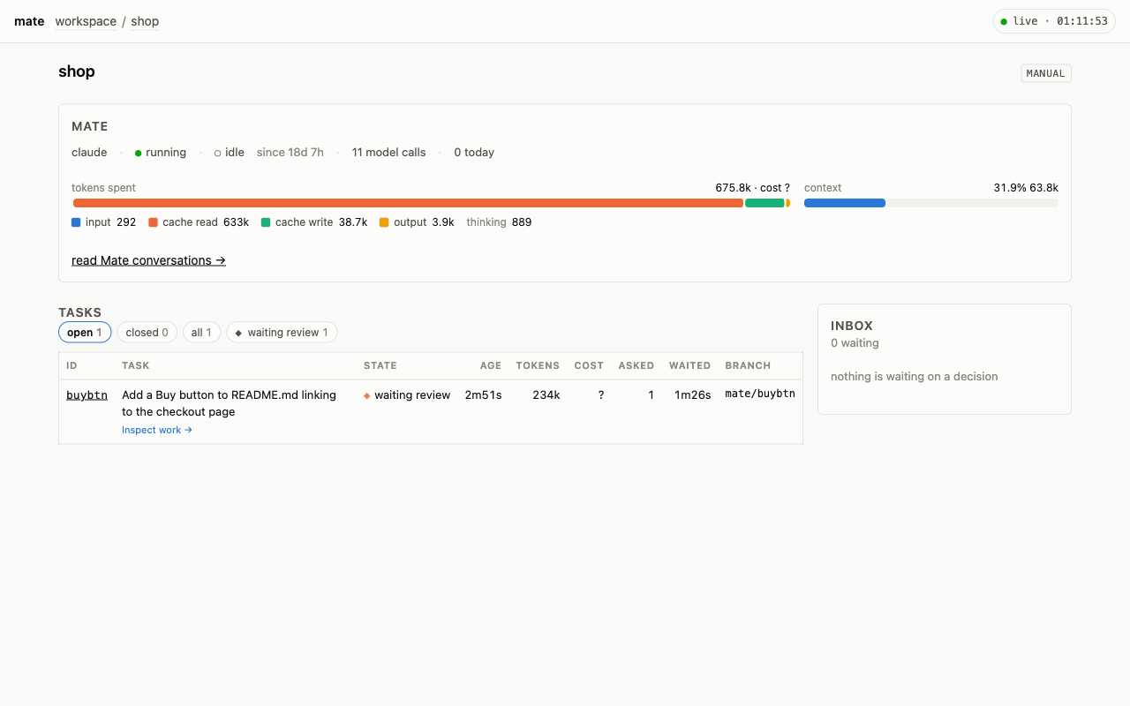1130x706 pixels.
Task: Click the hollow idle status circle
Action: pyautogui.click(x=217, y=153)
